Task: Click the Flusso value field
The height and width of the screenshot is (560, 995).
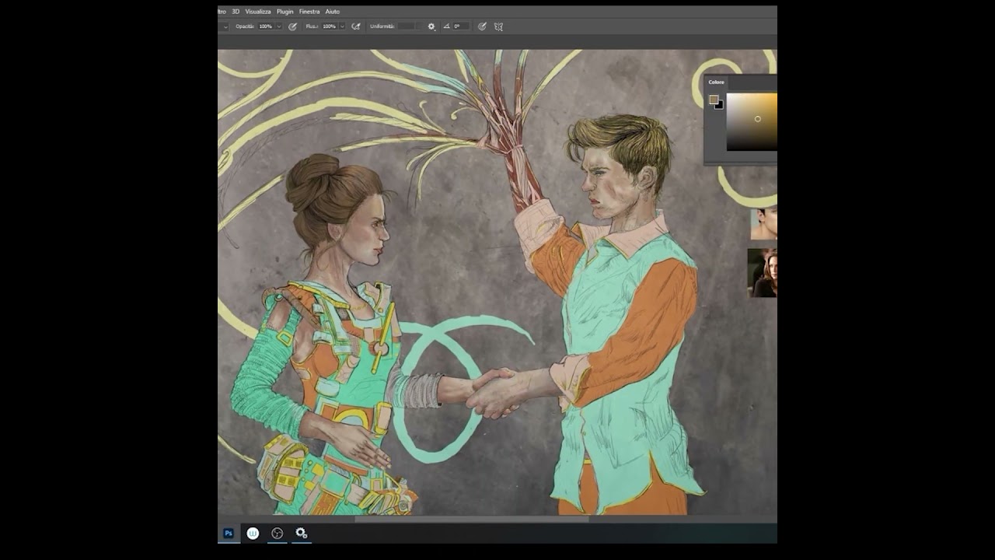Action: pos(330,26)
